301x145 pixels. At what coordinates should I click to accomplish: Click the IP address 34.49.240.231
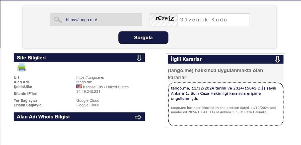click(88, 92)
